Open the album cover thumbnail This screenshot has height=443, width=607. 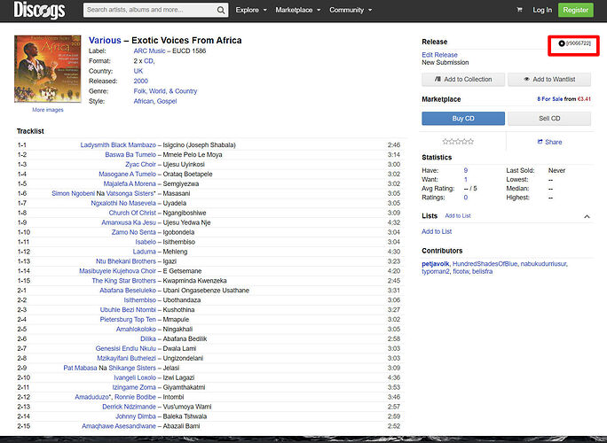48,69
